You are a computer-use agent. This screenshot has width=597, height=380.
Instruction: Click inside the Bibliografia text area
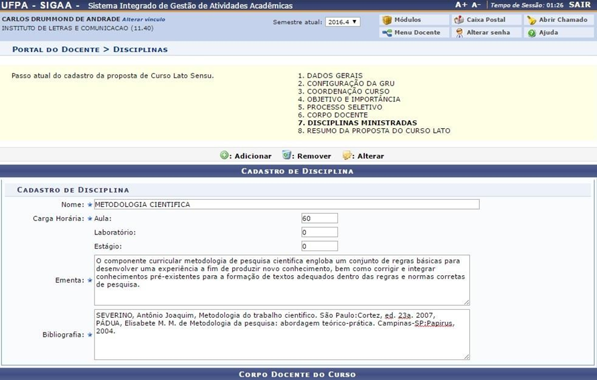tap(281, 334)
